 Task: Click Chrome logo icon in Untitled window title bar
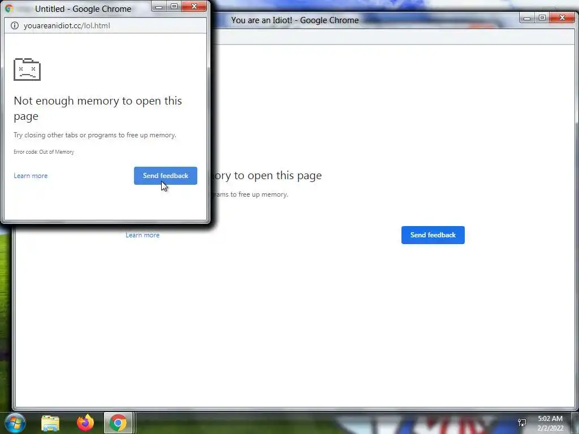coord(9,8)
